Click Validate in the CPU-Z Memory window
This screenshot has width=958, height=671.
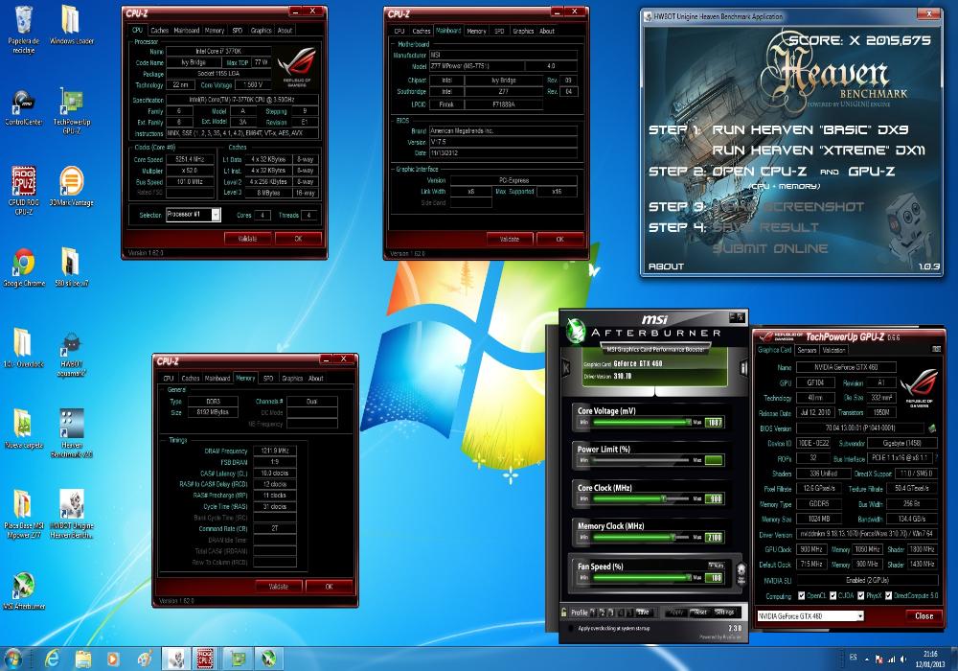click(x=278, y=586)
